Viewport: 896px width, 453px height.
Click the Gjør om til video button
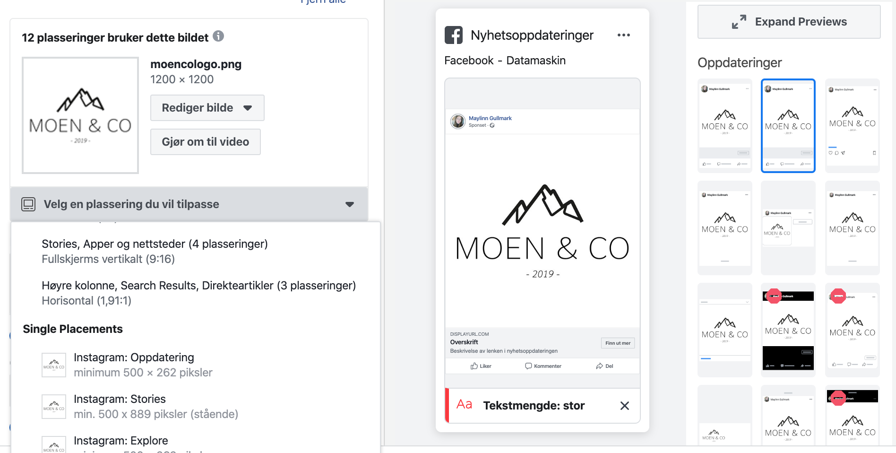[206, 142]
